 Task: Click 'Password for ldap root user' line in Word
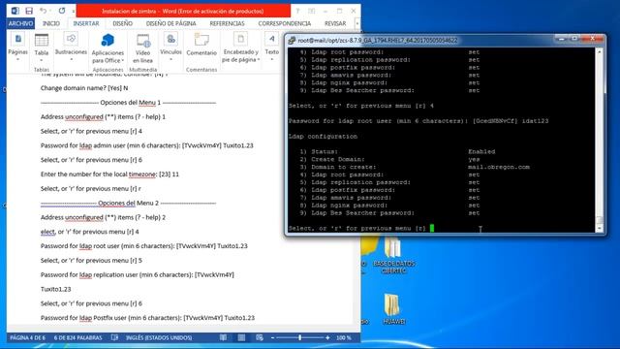click(x=144, y=246)
